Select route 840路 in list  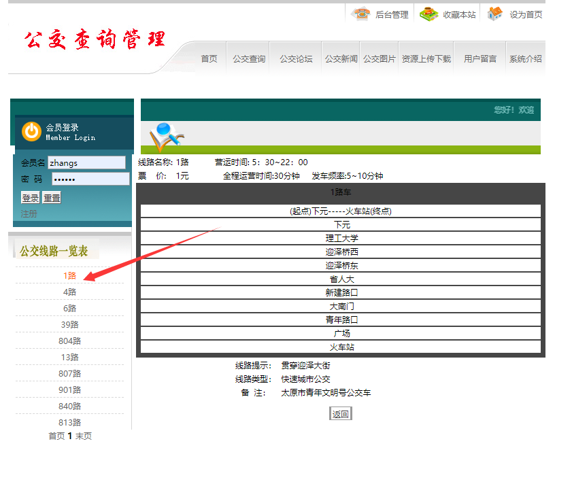pyautogui.click(x=69, y=407)
